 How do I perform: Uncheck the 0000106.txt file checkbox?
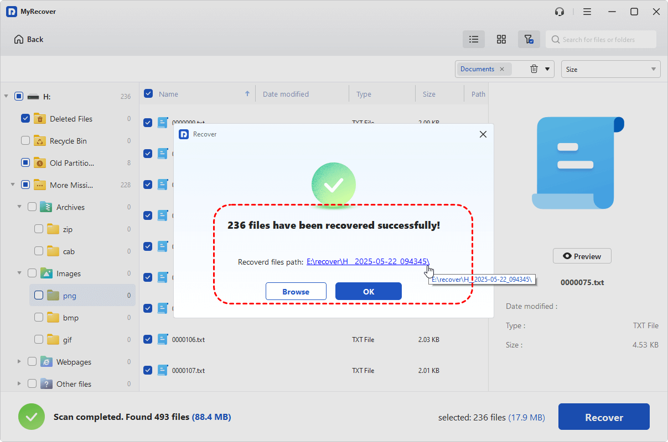pos(148,339)
